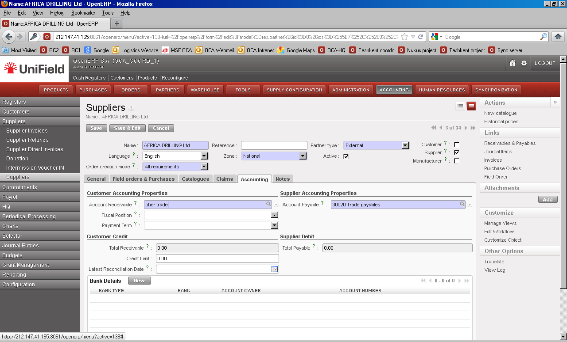567x342 pixels.
Task: Uncheck the Supplier checkbox
Action: 457,152
